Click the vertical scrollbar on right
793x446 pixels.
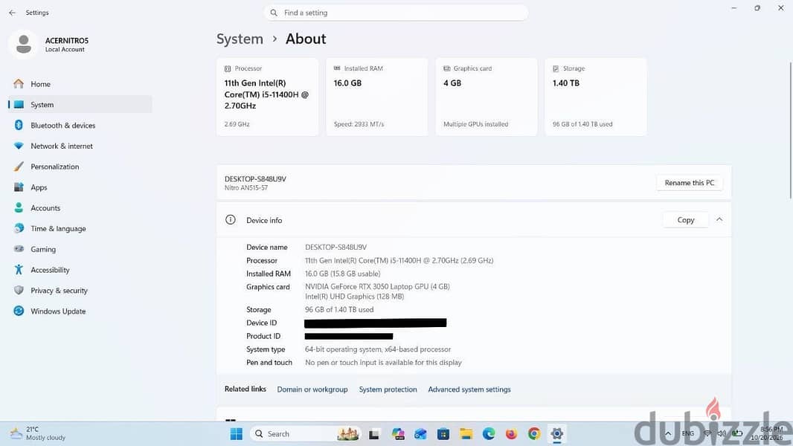[x=791, y=130]
